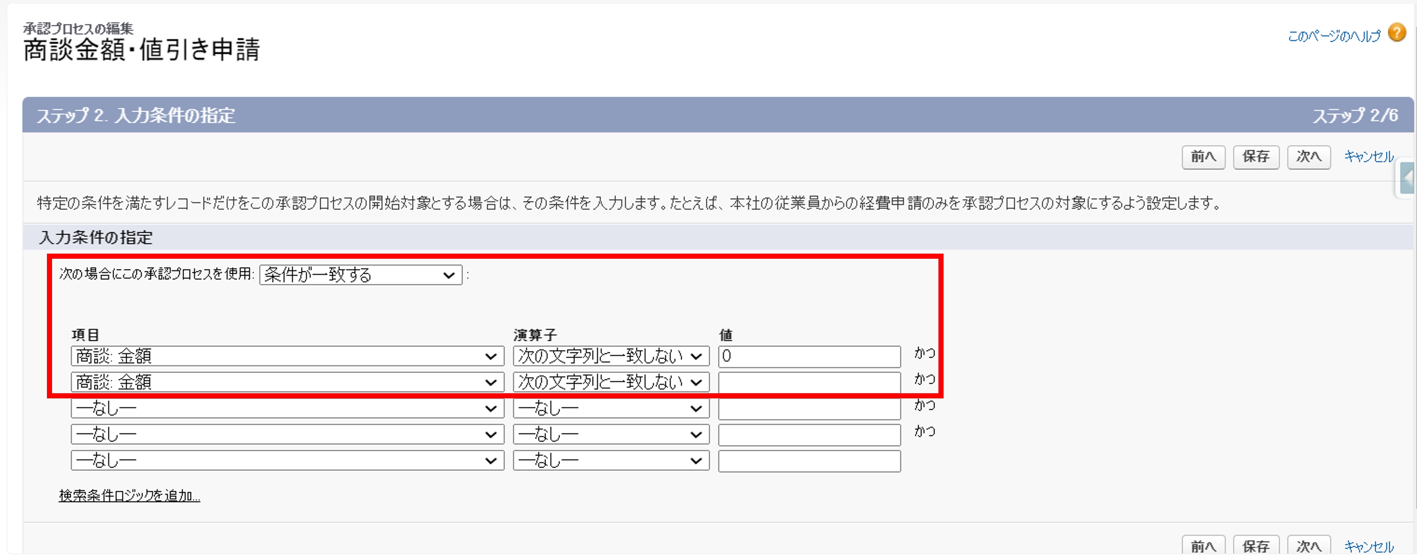Click 検索条件ロジックを追加 link

[x=129, y=496]
